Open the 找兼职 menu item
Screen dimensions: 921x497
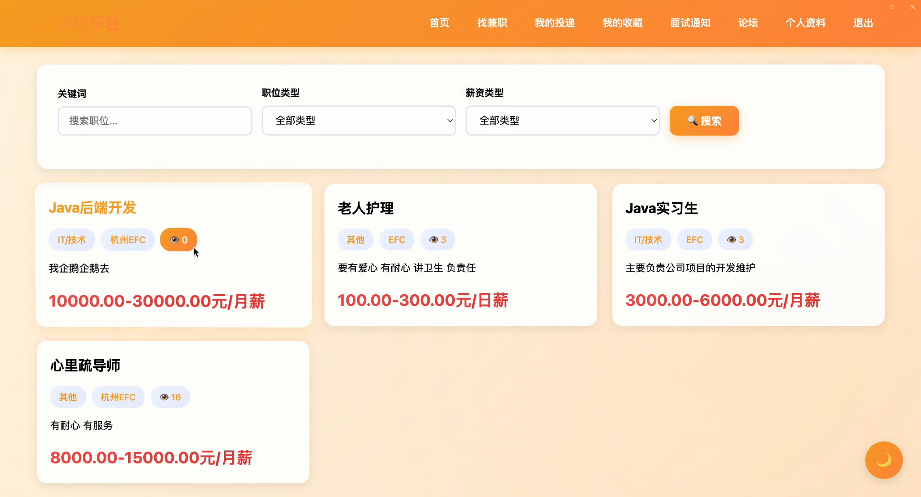[492, 23]
